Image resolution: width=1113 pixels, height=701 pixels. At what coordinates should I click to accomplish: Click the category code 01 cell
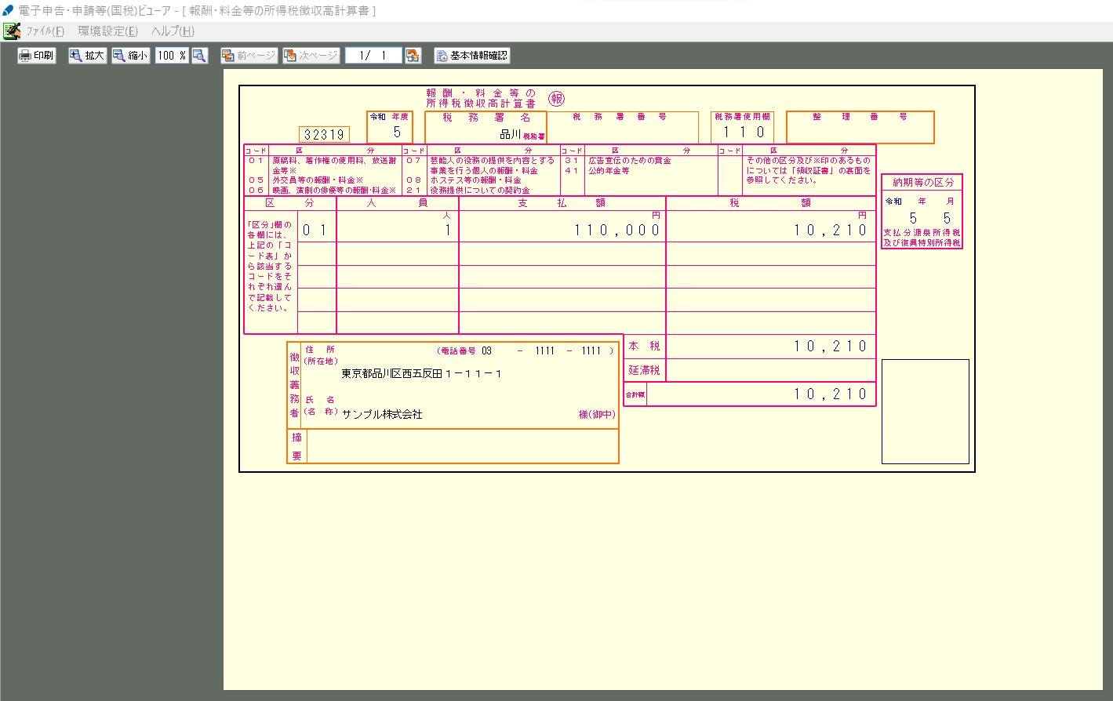tap(316, 230)
